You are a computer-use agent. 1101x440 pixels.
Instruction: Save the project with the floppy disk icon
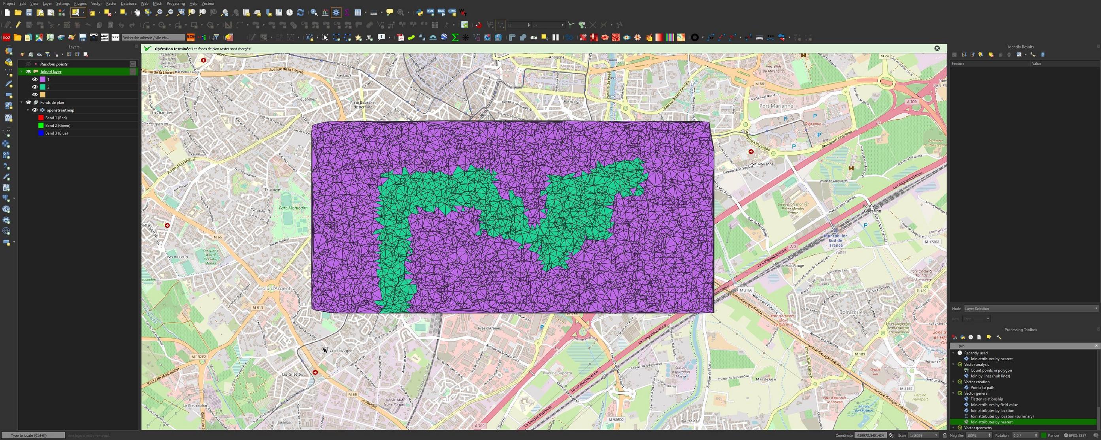pos(28,13)
